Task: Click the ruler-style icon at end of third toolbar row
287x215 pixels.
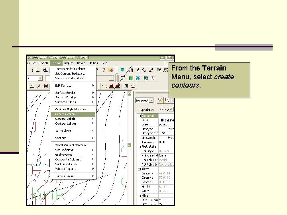Action: [133, 86]
